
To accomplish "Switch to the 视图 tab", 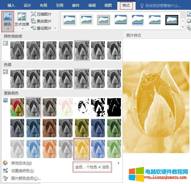I will click(x=108, y=6).
